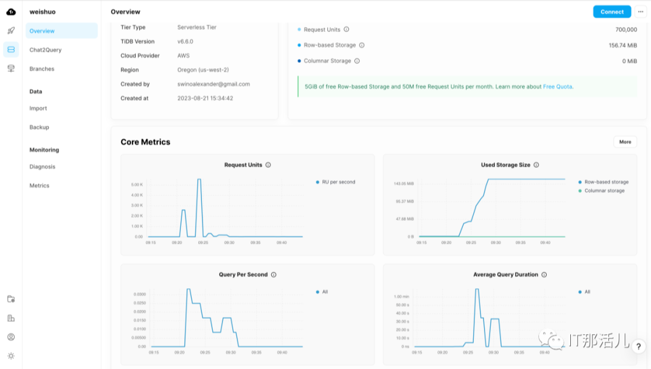Click the Connect button
The height and width of the screenshot is (369, 651).
tap(612, 11)
